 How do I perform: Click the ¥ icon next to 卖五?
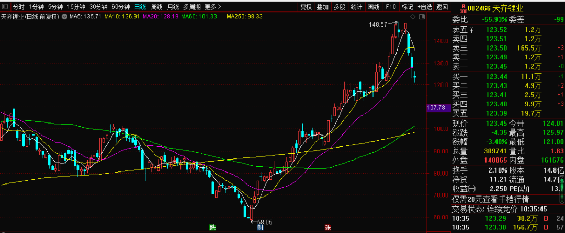[472, 30]
